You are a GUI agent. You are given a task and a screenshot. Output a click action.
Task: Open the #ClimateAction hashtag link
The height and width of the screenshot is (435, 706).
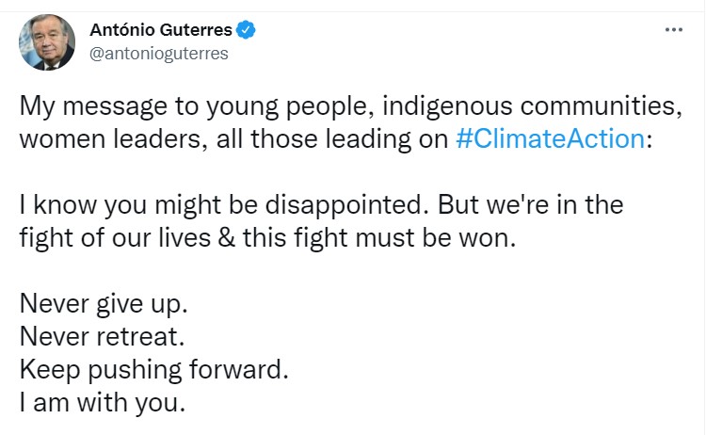tap(551, 138)
